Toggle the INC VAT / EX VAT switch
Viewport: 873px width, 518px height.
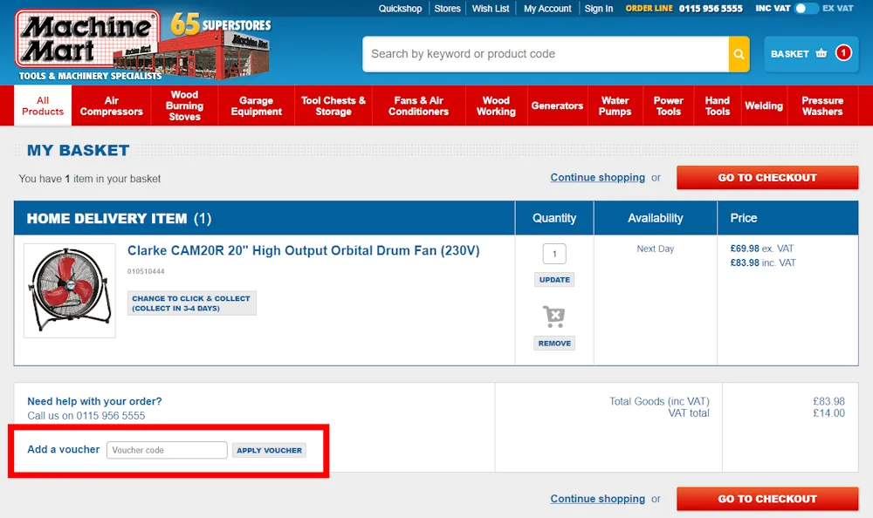[x=806, y=9]
